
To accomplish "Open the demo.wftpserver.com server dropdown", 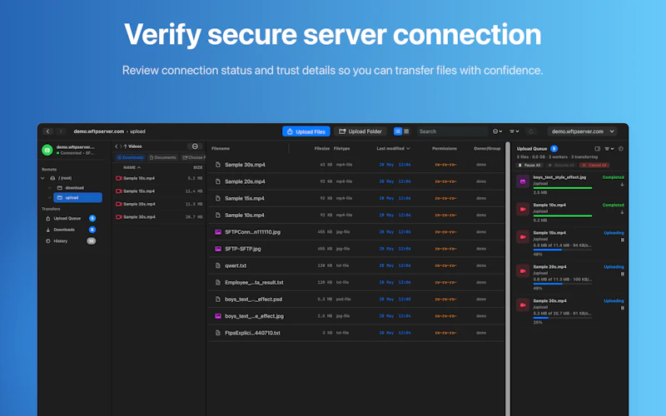I will click(x=582, y=131).
